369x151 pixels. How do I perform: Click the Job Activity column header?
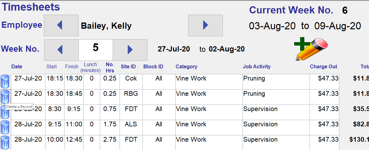coord(257,66)
